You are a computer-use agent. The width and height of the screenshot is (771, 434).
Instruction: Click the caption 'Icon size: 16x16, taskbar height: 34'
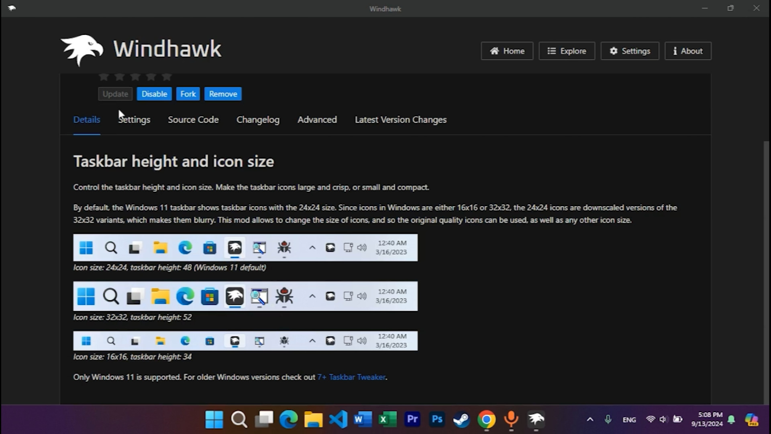pyautogui.click(x=133, y=357)
